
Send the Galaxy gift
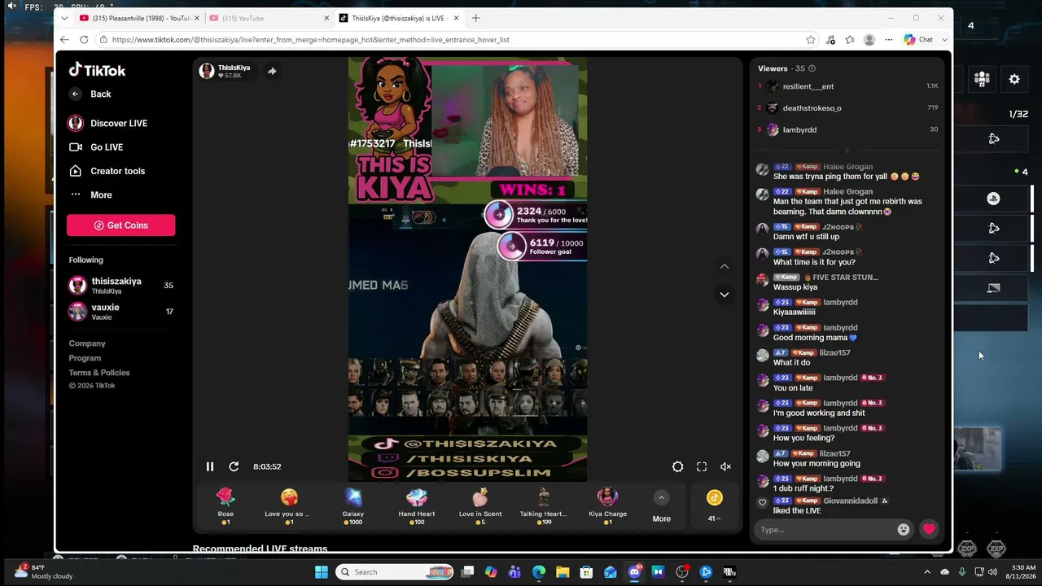(x=353, y=505)
